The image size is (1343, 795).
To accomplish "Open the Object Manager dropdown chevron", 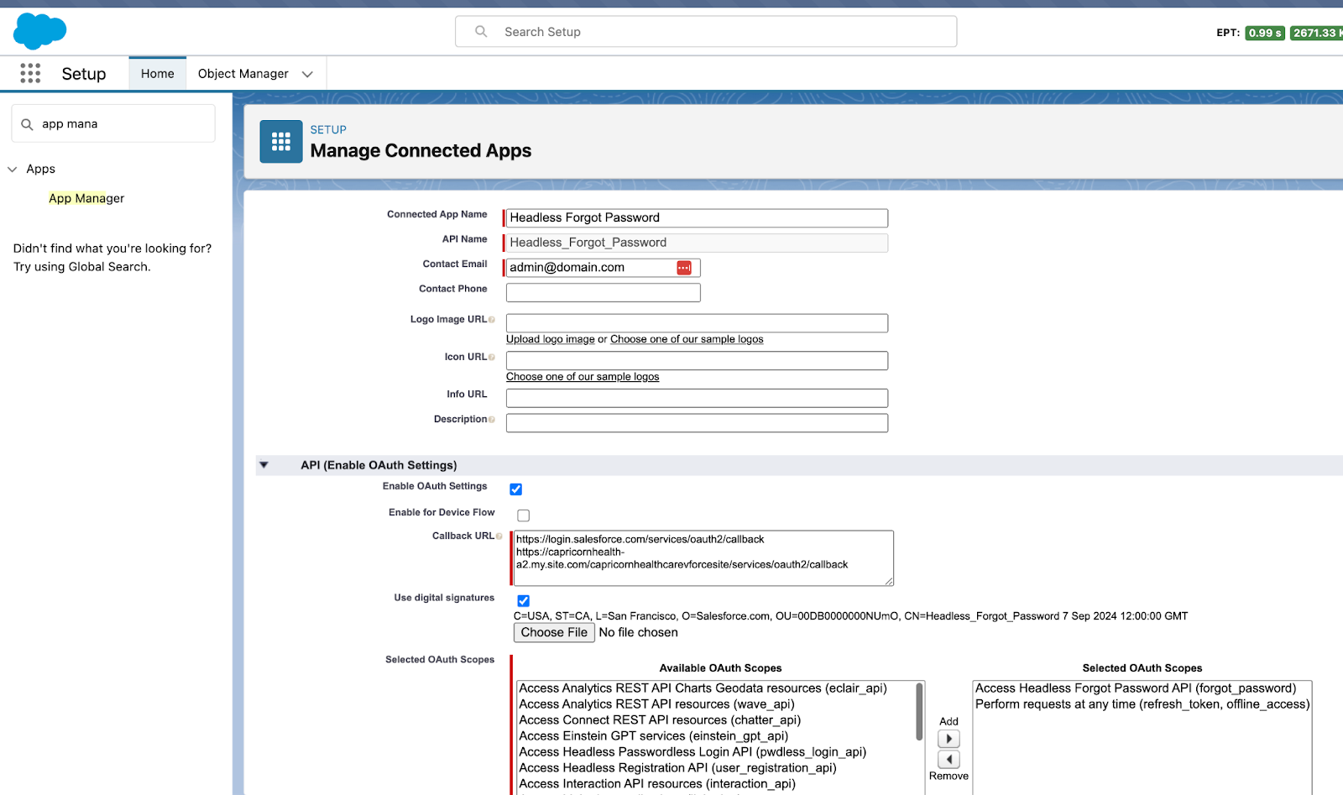I will pos(307,73).
